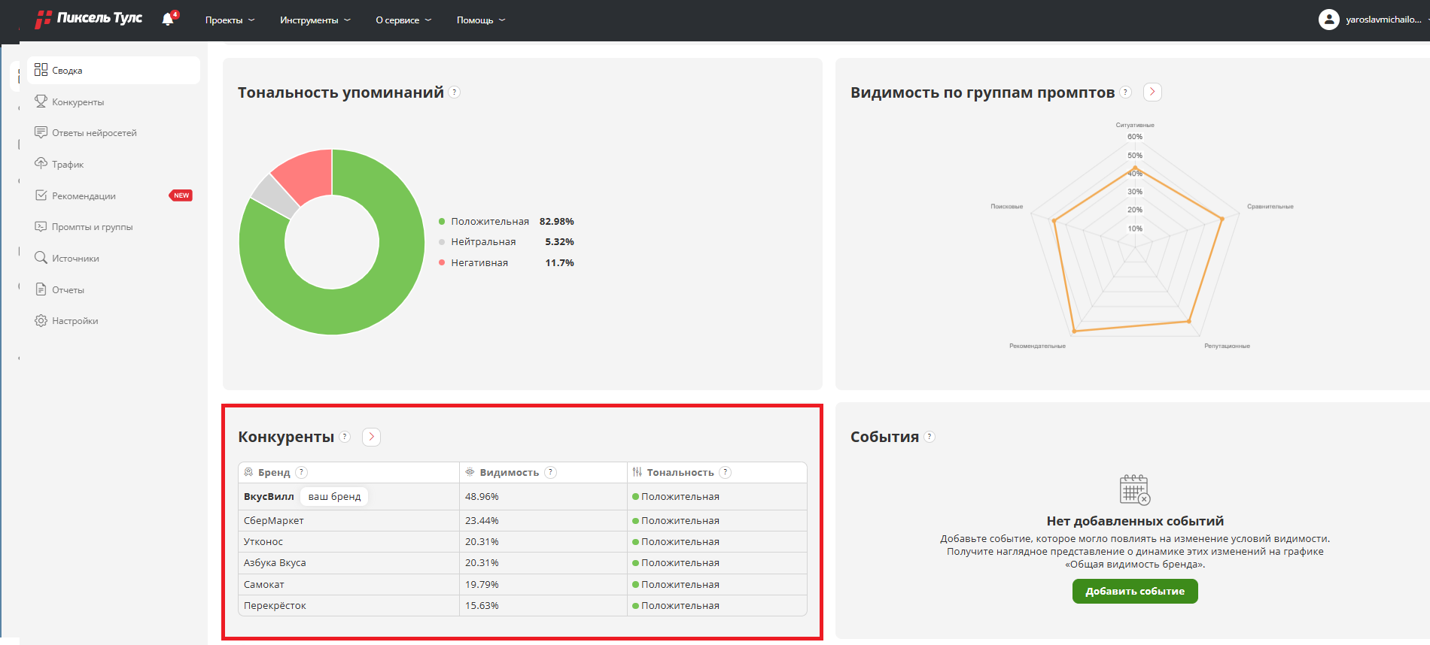The height and width of the screenshot is (645, 1430).
Task: Open the Помощь dropdown menu
Action: coord(480,20)
